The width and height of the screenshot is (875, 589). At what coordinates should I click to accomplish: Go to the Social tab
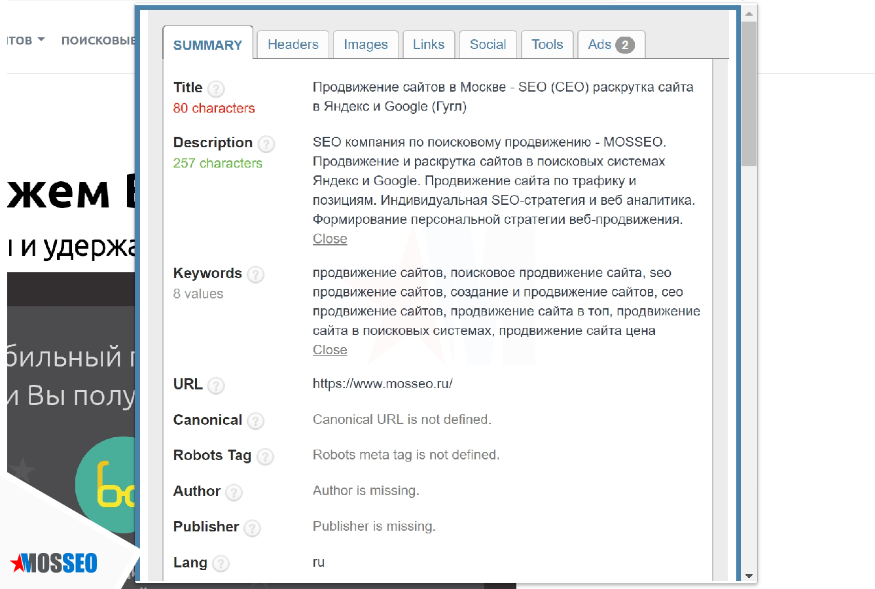[488, 45]
